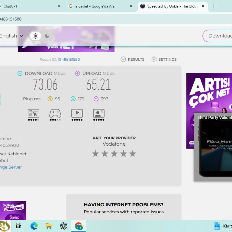Screen dimensions: 232x232
Task: Rate Vodafone five stars
Action: 133,153
